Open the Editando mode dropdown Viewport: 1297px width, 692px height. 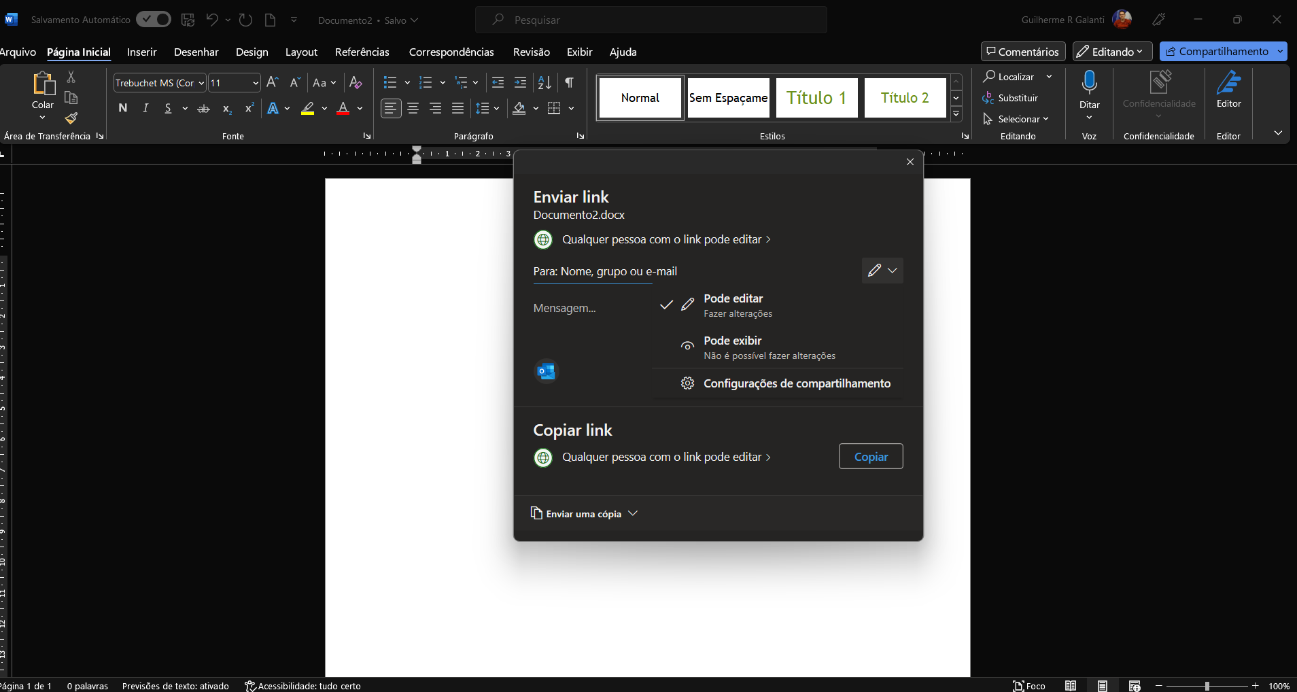coord(1112,52)
